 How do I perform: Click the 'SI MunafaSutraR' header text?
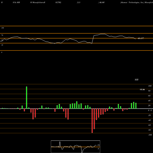click(x=38, y=2)
